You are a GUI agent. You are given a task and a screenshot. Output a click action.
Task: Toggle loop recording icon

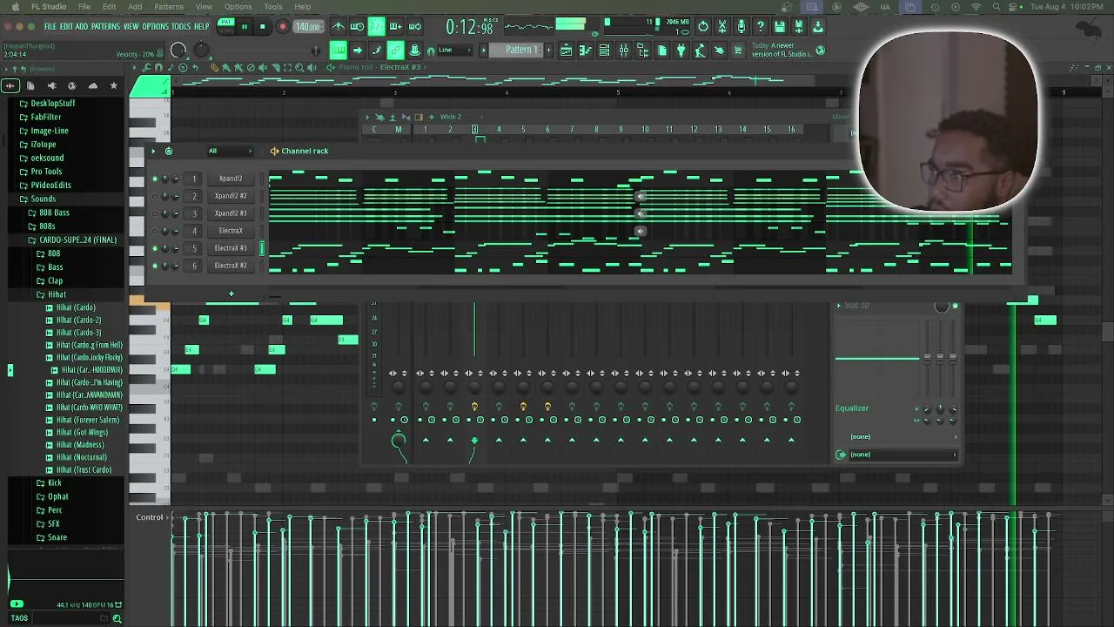coord(415,26)
